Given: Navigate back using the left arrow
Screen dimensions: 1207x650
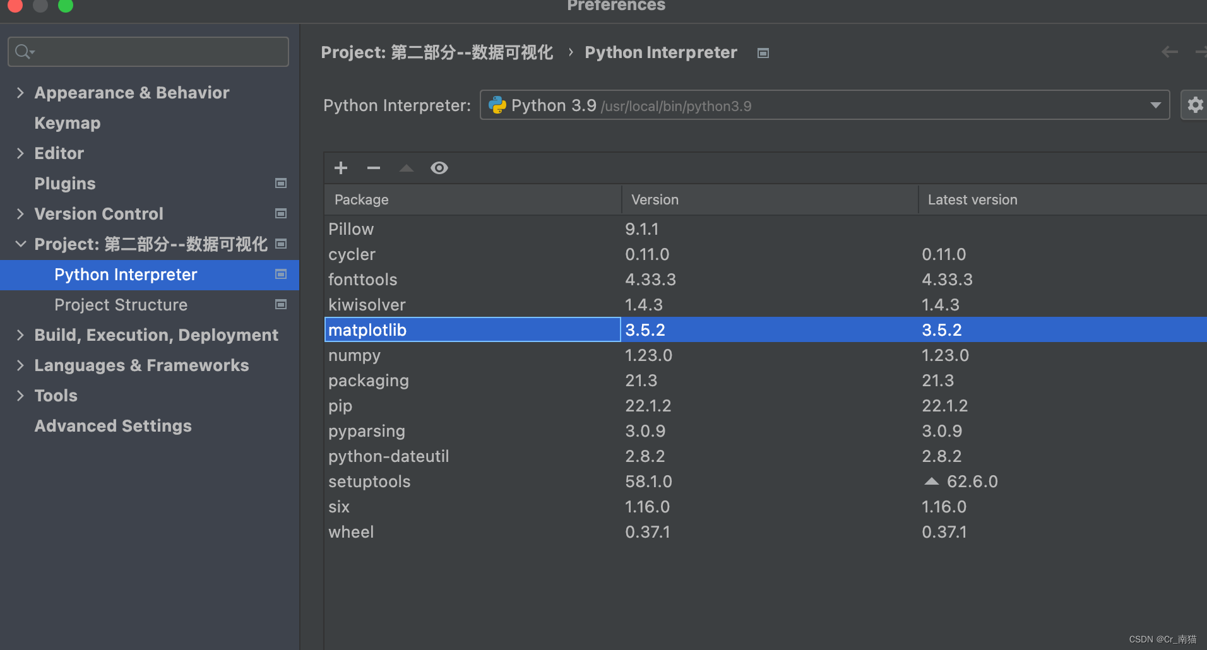Looking at the screenshot, I should point(1170,52).
